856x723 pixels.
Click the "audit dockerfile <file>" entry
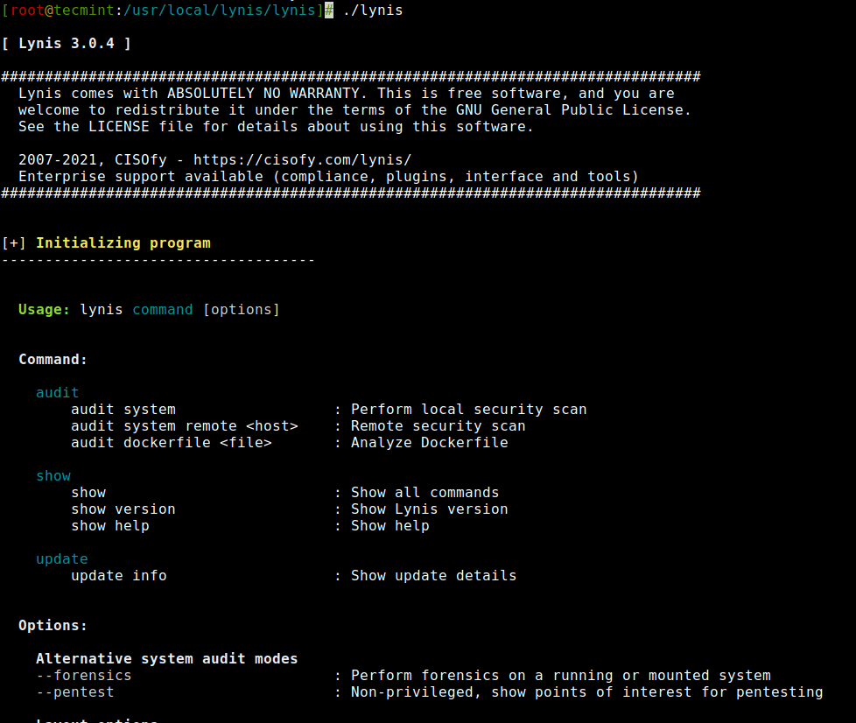172,443
